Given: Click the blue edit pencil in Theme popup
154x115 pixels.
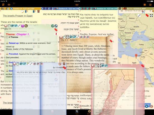Looking at the screenshot, I should pyautogui.click(x=56, y=26).
